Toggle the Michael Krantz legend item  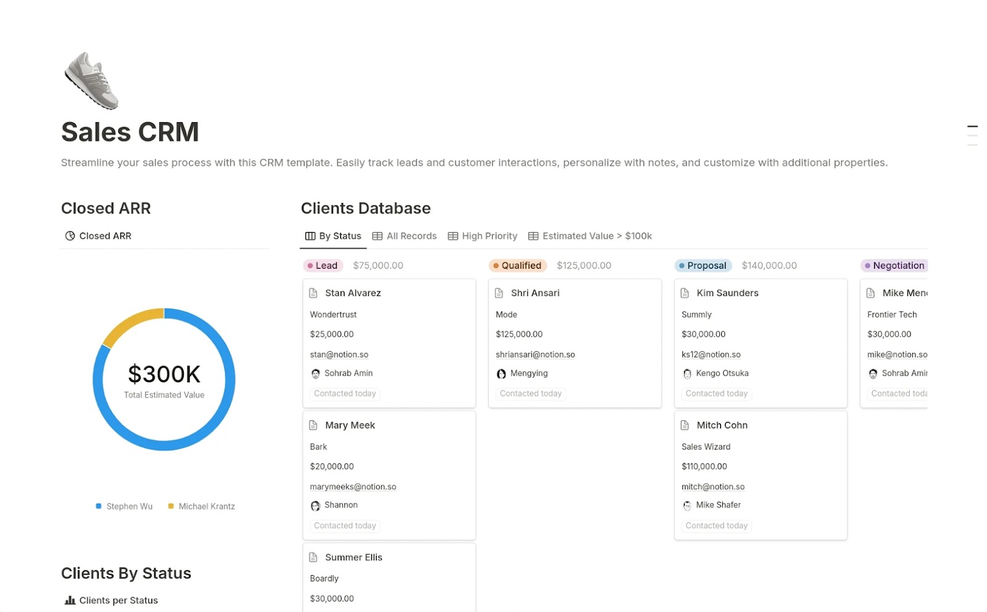[201, 506]
